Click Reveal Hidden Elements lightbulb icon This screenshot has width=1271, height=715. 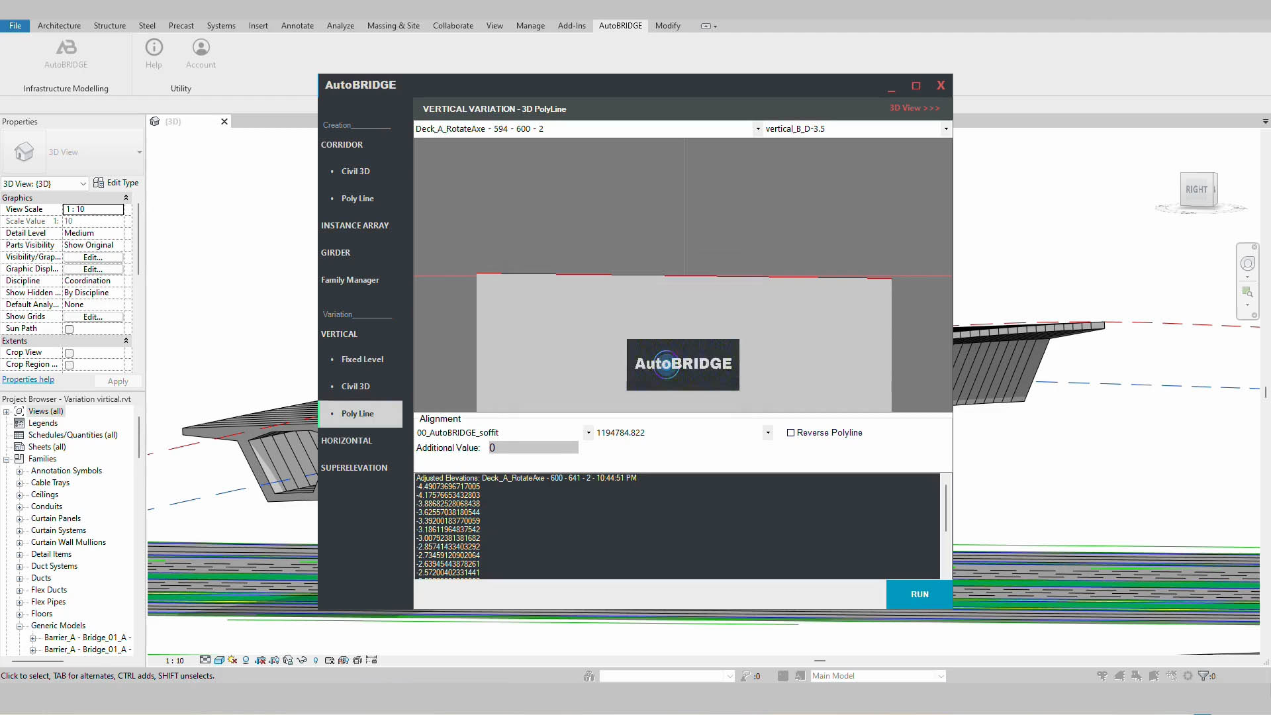[x=316, y=660]
